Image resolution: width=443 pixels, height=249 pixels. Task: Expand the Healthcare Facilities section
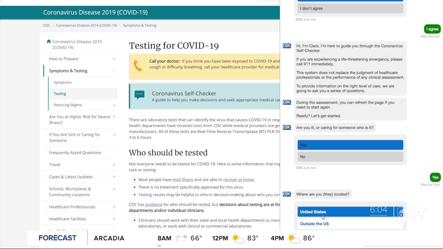[x=114, y=219]
